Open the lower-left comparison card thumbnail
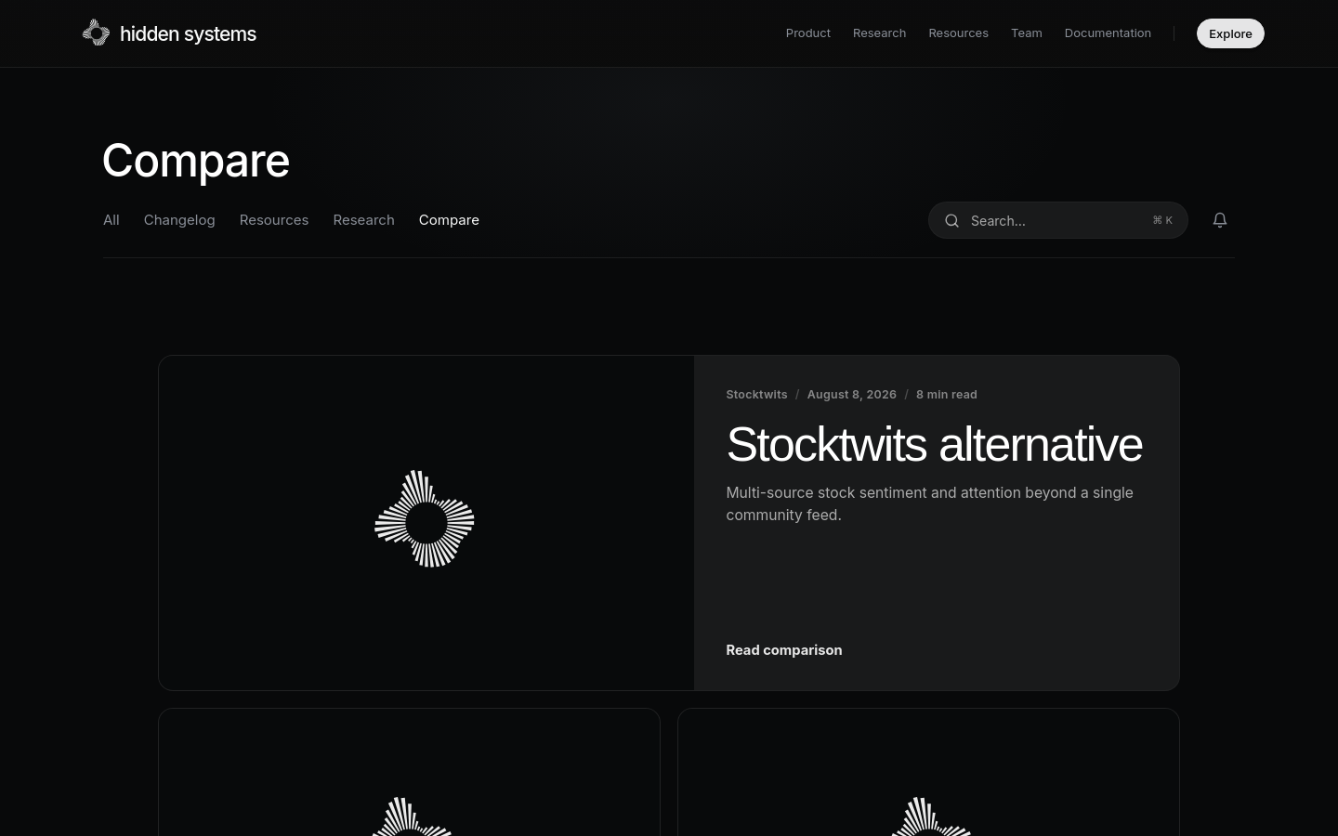1338x836 pixels. [409, 773]
